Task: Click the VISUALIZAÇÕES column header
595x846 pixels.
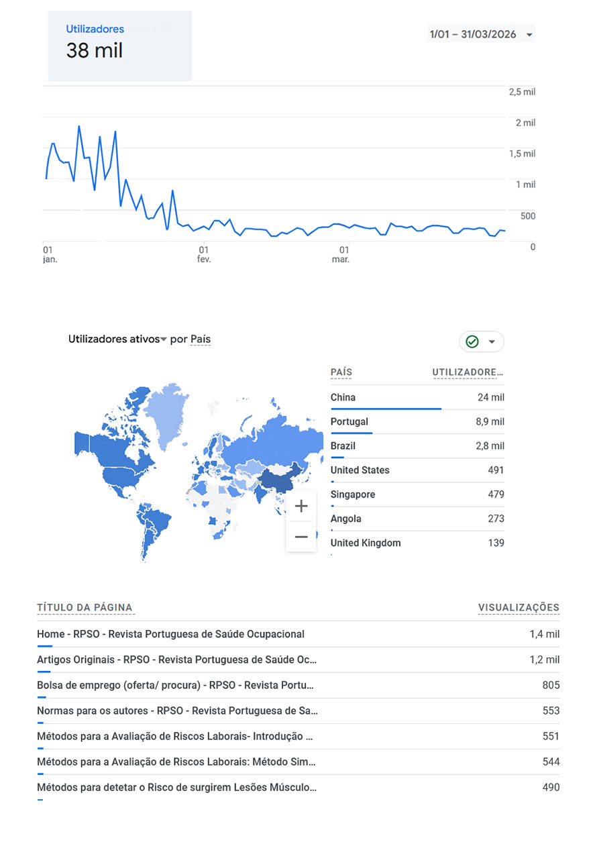Action: tap(518, 608)
